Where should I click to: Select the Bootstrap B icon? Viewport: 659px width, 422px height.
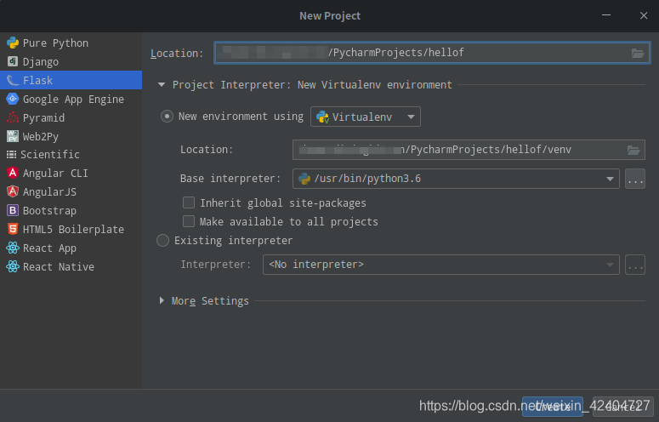click(x=13, y=210)
